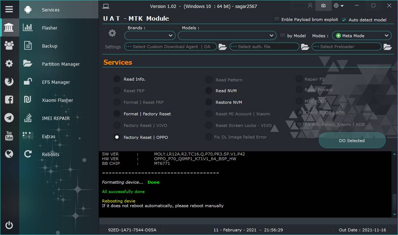Viewport: 398px width, 235px height.
Task: Click the power icon at sidebar bottom
Action: point(9,225)
